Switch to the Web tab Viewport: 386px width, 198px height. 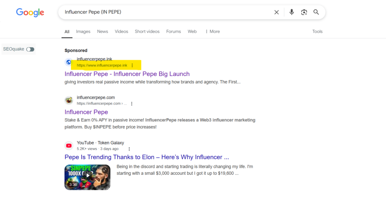coord(192,32)
